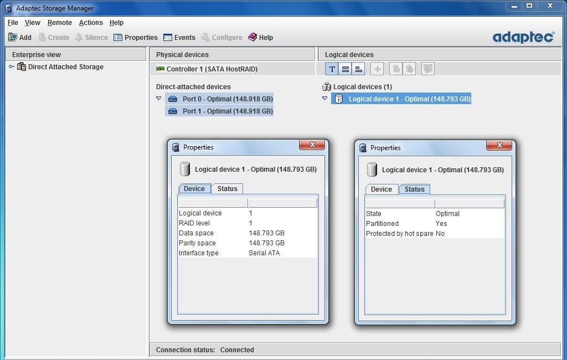567x360 pixels.
Task: Select Status tab in right Properties dialog
Action: [414, 189]
